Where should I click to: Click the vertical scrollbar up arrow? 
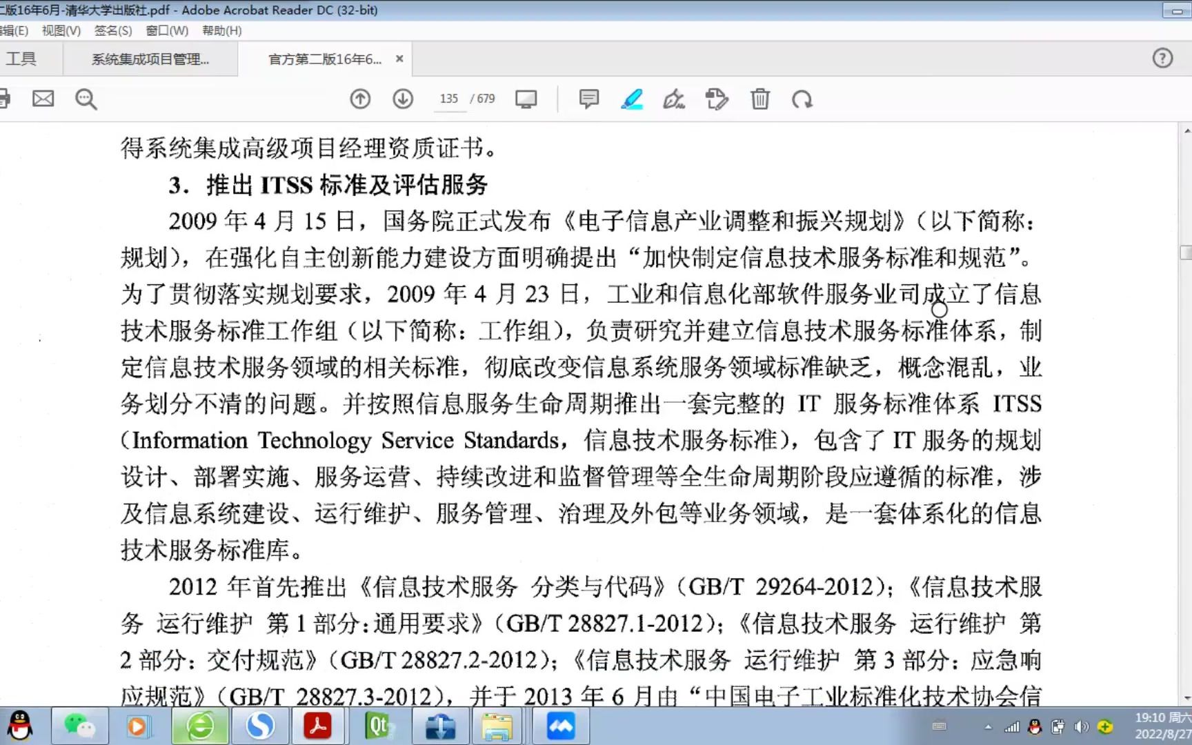(1186, 130)
